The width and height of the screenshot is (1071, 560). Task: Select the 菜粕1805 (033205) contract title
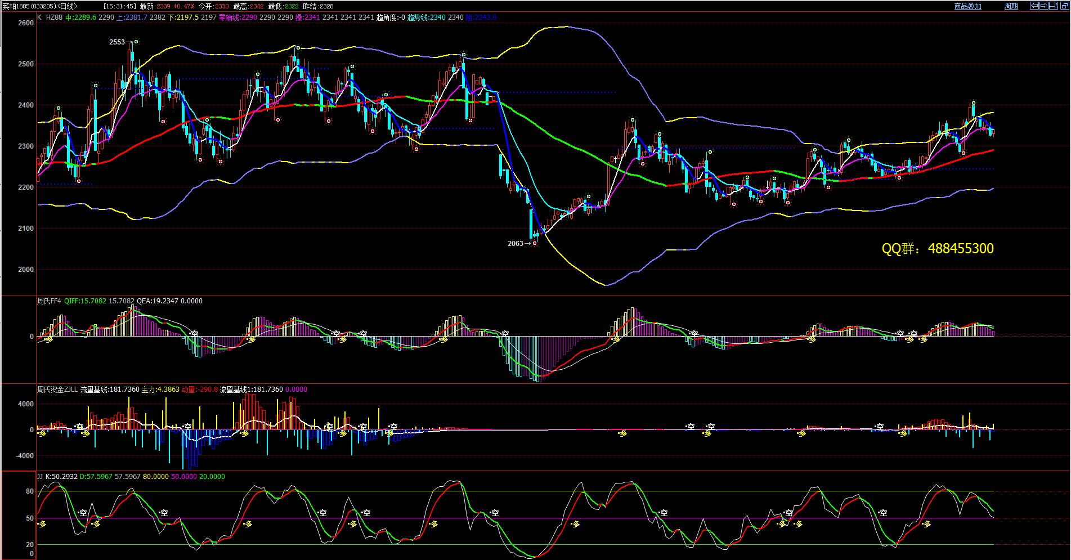(x=30, y=6)
